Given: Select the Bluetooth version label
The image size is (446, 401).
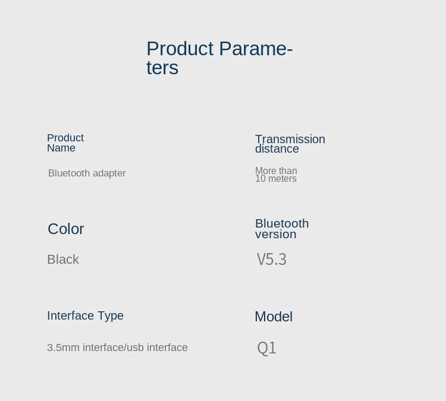Looking at the screenshot, I should click(282, 229).
